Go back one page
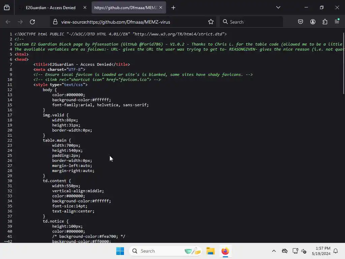 (8, 22)
